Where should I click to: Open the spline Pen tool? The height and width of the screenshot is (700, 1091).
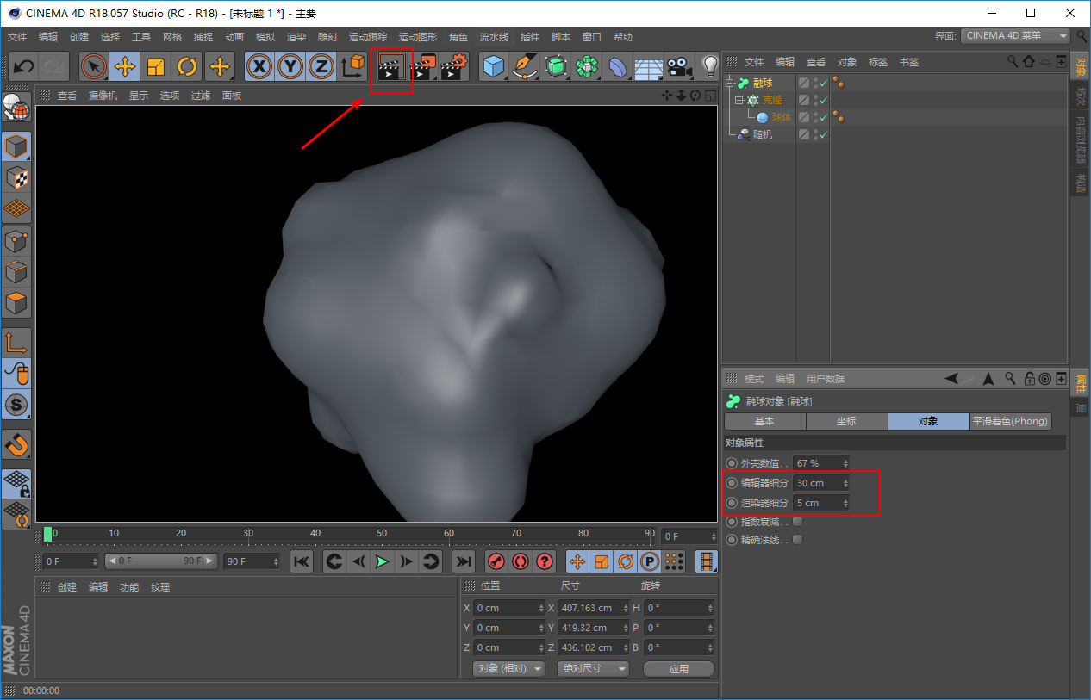525,66
